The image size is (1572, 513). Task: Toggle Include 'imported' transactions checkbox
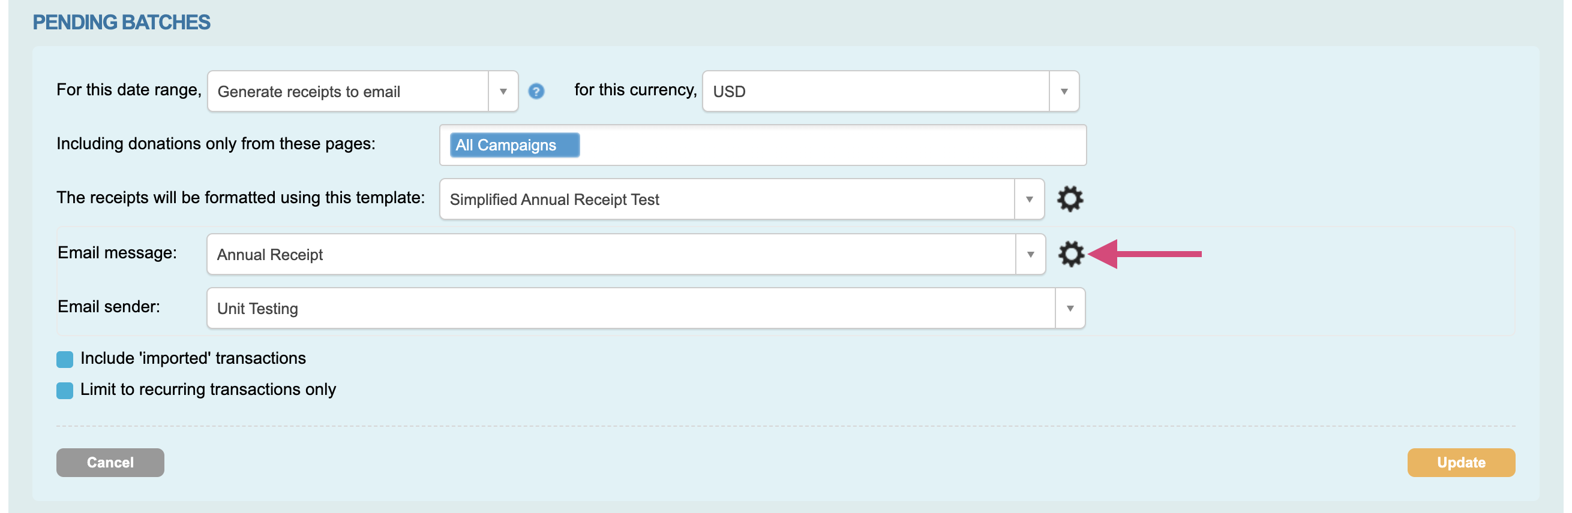click(x=65, y=360)
